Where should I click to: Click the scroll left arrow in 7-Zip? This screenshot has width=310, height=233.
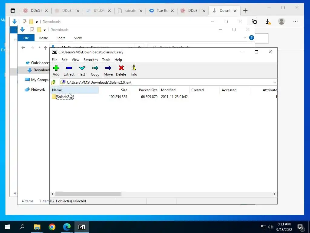53,194
